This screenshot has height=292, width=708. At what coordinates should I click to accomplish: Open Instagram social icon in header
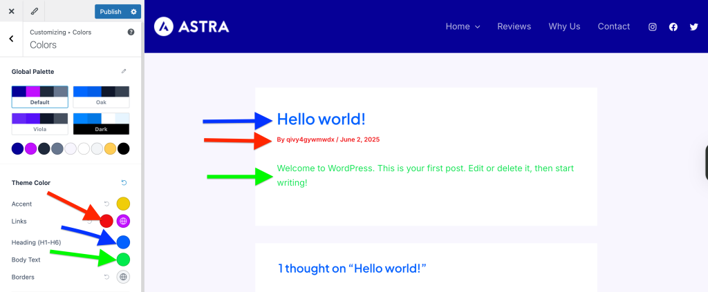point(652,27)
